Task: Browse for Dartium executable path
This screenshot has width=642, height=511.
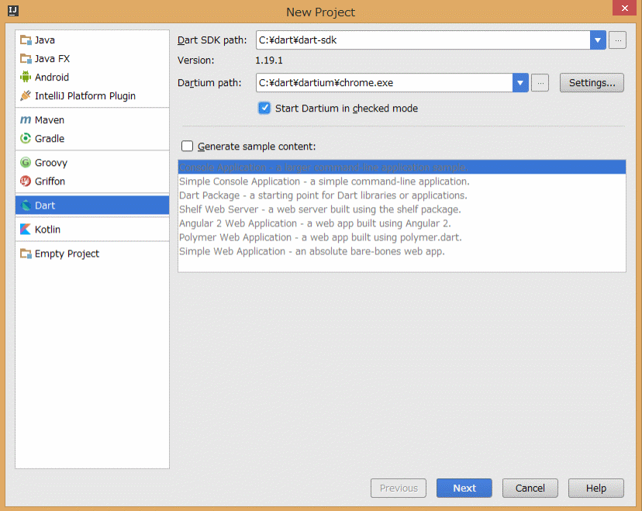Action: (x=540, y=83)
